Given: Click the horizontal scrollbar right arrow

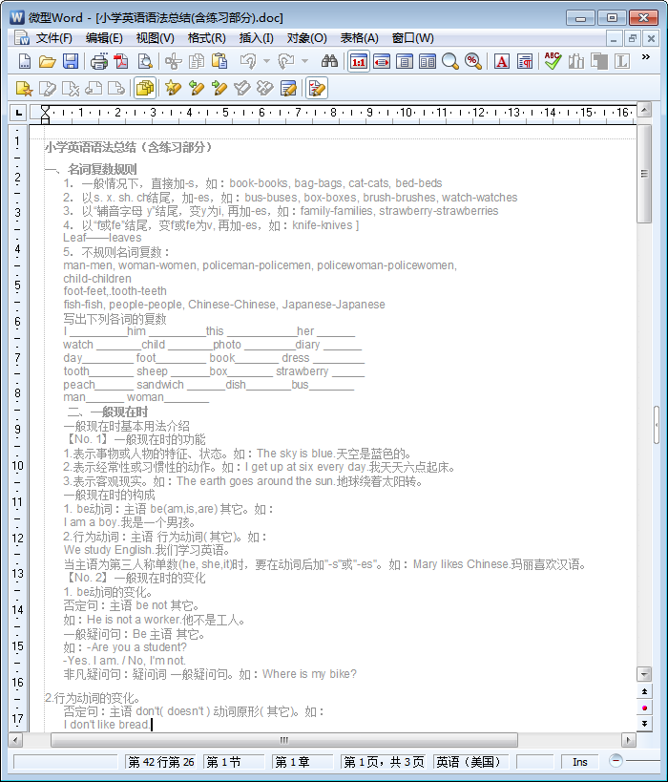Looking at the screenshot, I should [628, 740].
